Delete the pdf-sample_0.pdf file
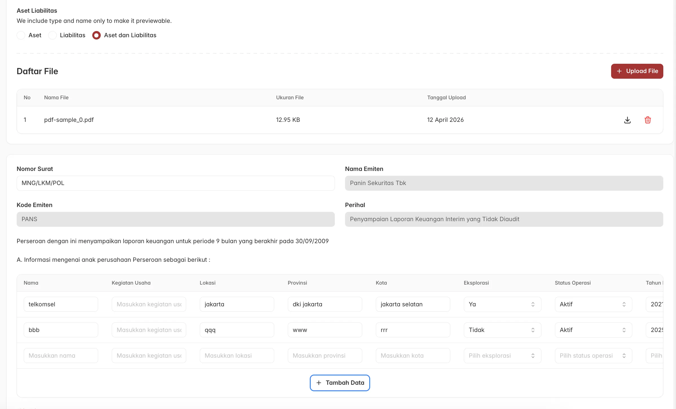 coord(648,120)
